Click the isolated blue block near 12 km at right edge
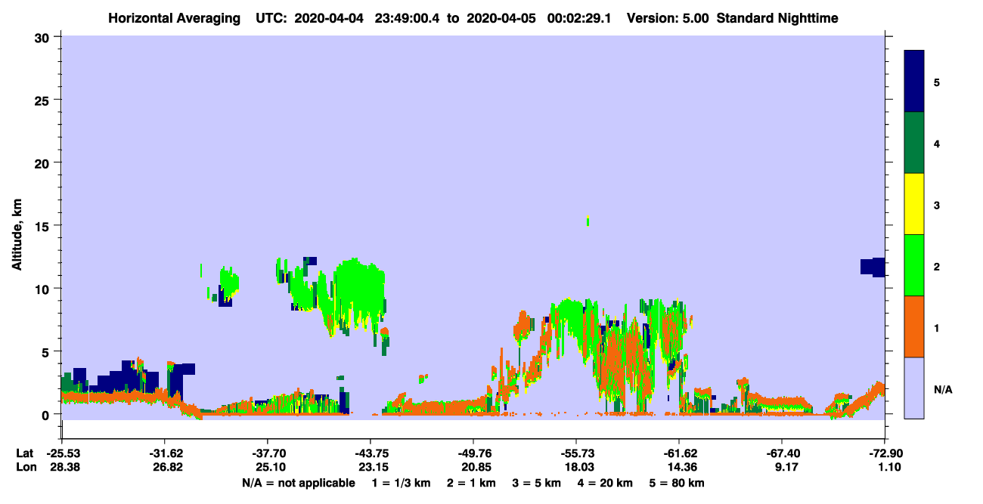The width and height of the screenshot is (983, 504). coord(873,267)
